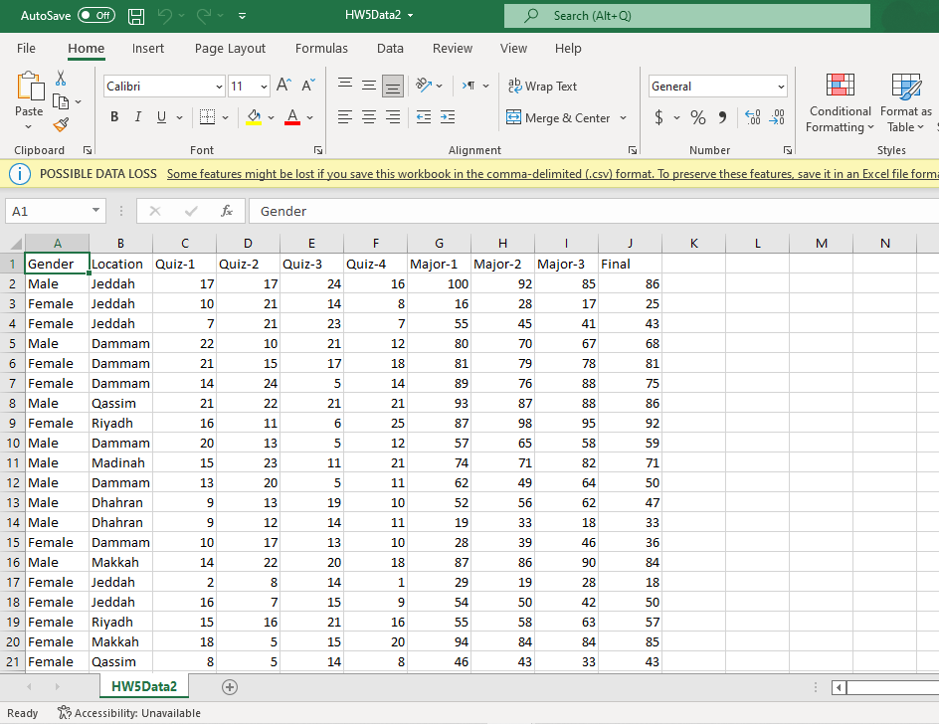Image resolution: width=939 pixels, height=724 pixels.
Task: Toggle Italic formatting
Action: (137, 117)
